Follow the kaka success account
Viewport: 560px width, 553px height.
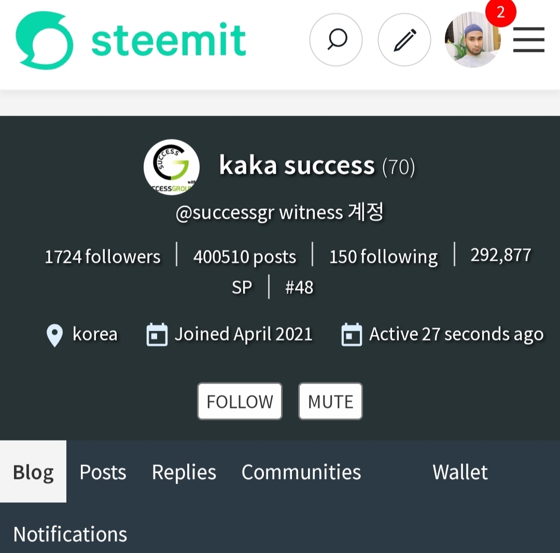coord(240,401)
